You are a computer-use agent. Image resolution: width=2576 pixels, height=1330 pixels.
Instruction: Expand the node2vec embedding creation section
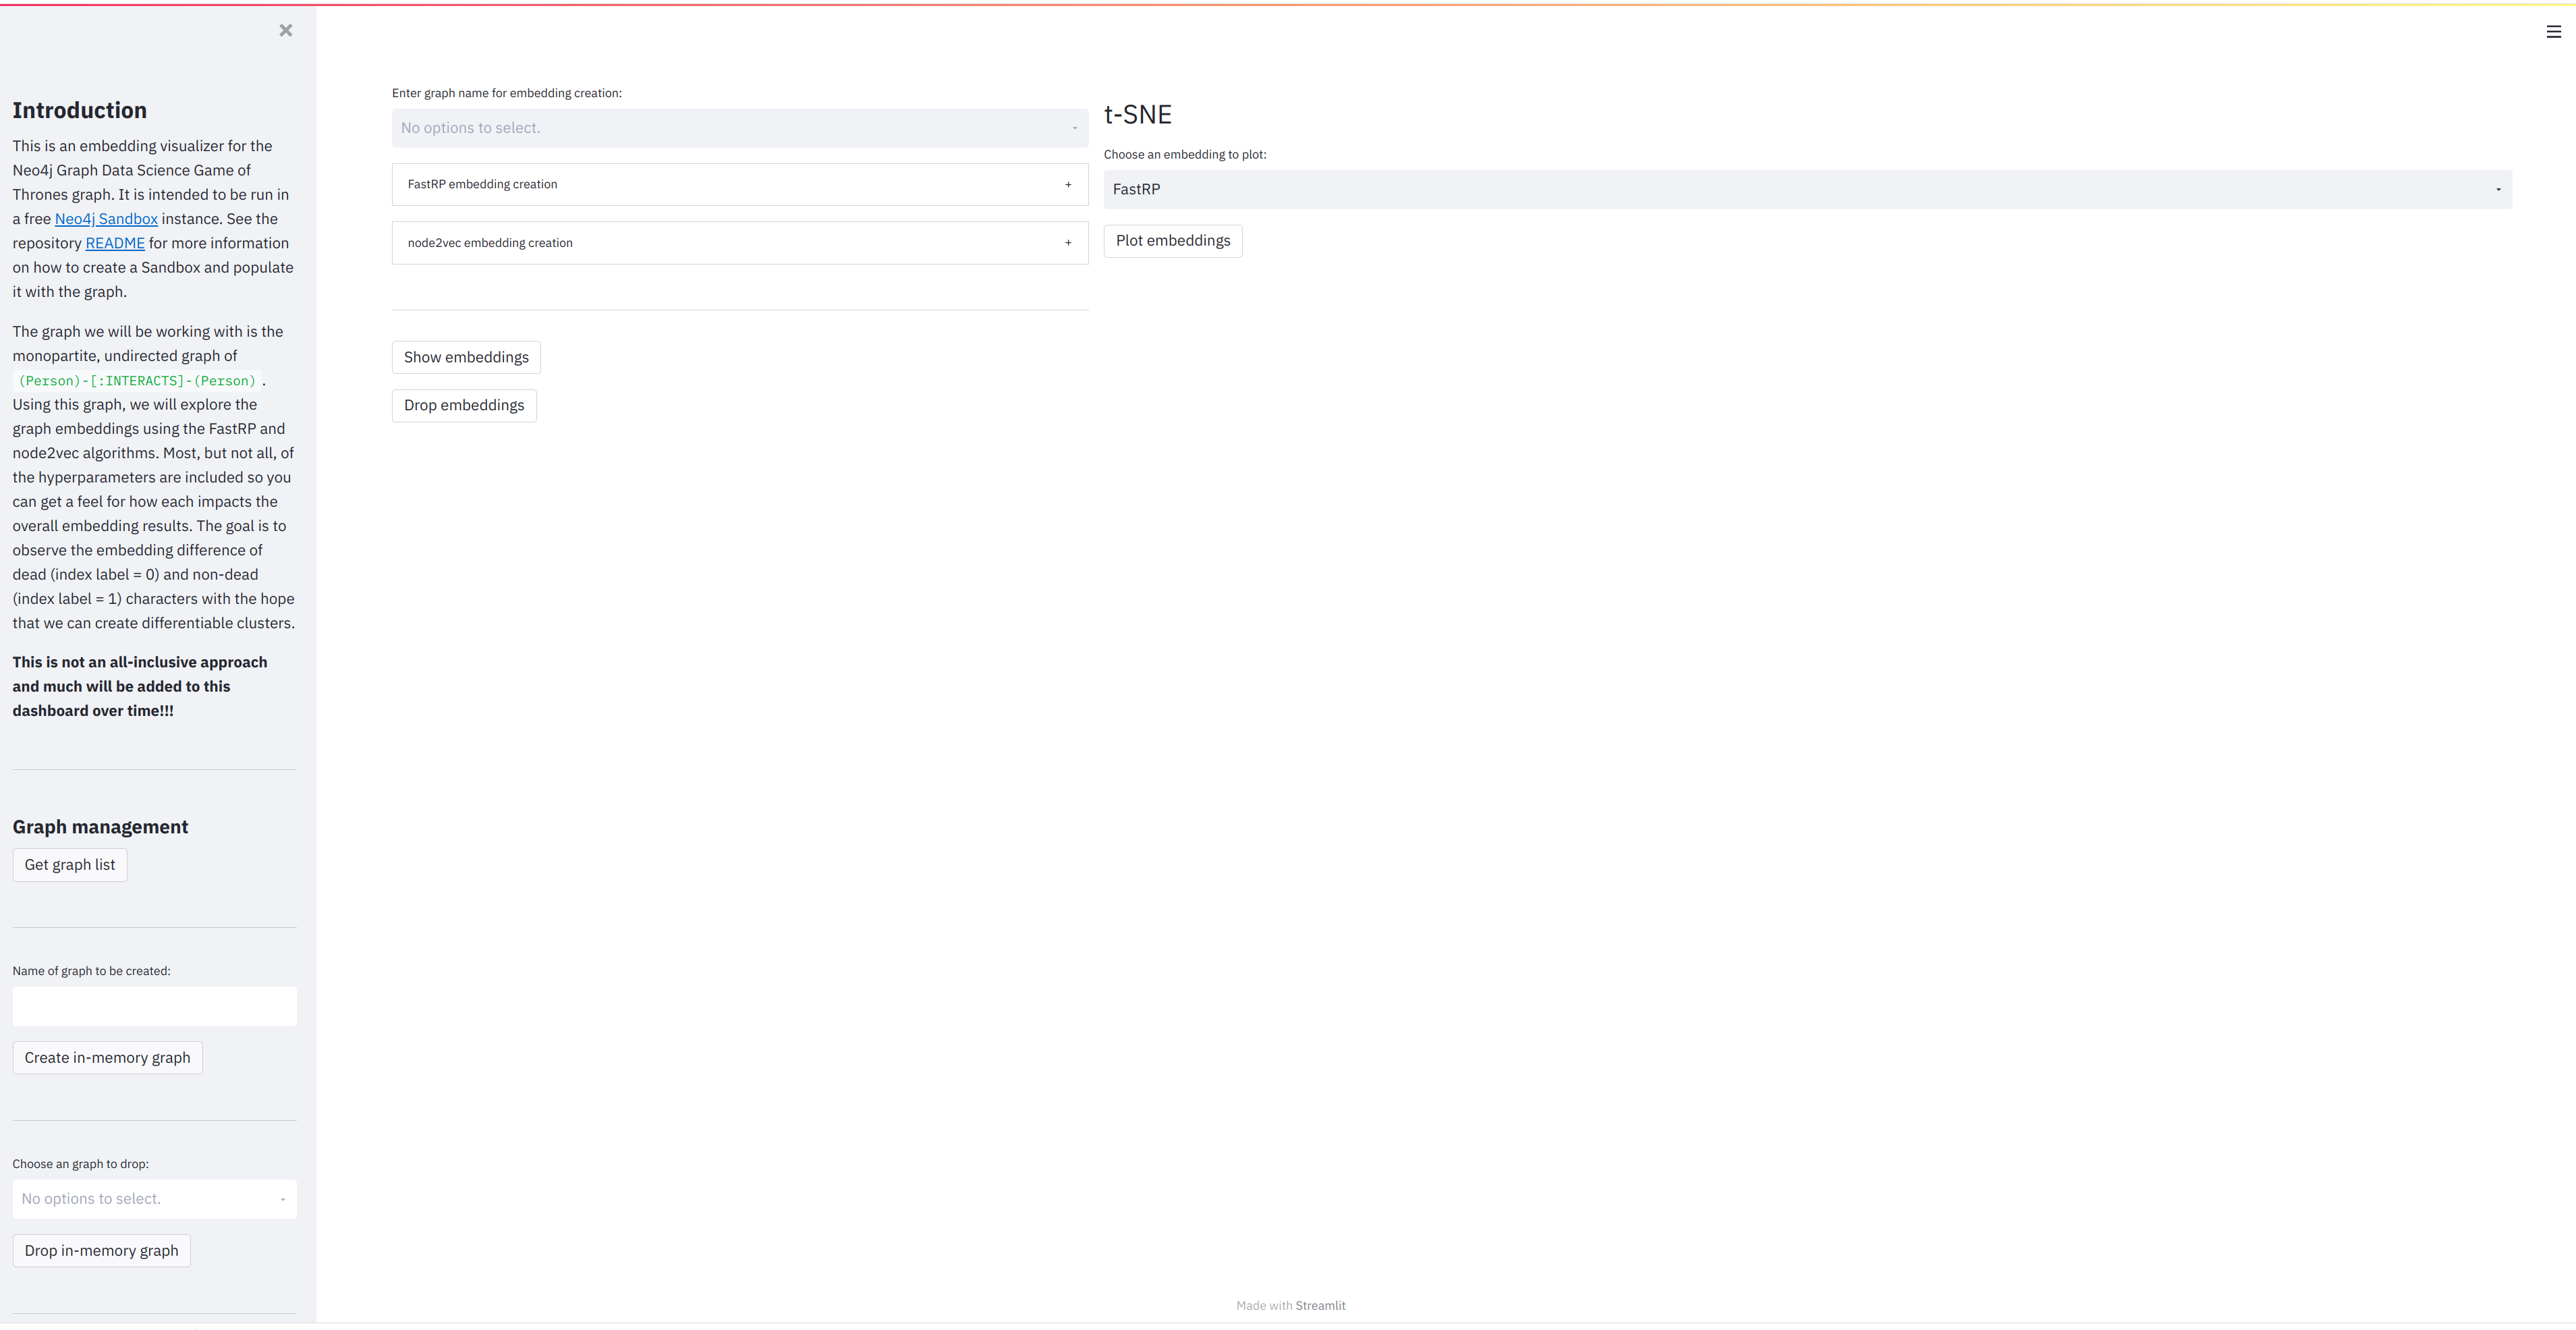click(x=490, y=243)
